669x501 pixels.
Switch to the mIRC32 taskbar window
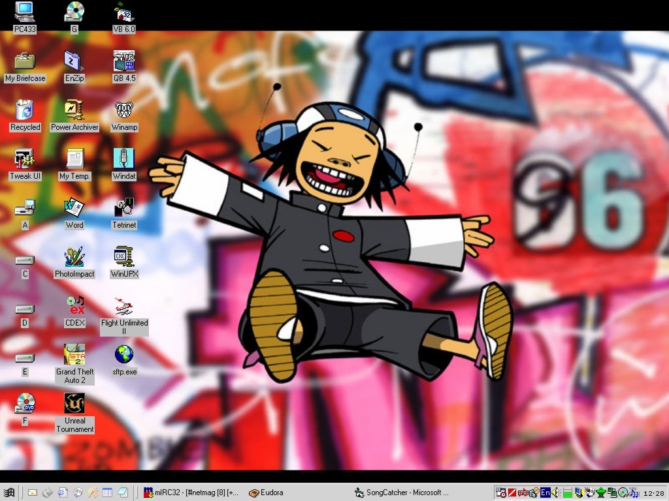point(191,493)
